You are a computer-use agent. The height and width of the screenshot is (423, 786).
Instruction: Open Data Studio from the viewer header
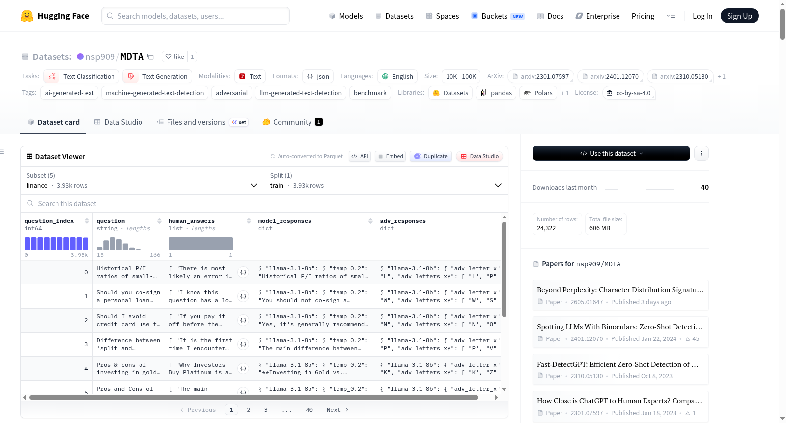(x=479, y=156)
